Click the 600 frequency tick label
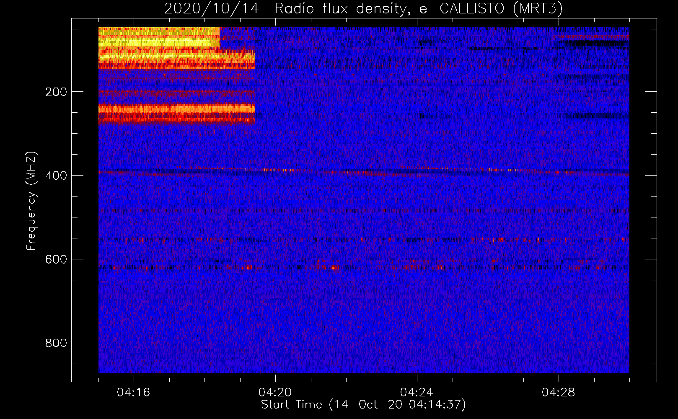Viewport: 678px width, 419px height. click(56, 259)
